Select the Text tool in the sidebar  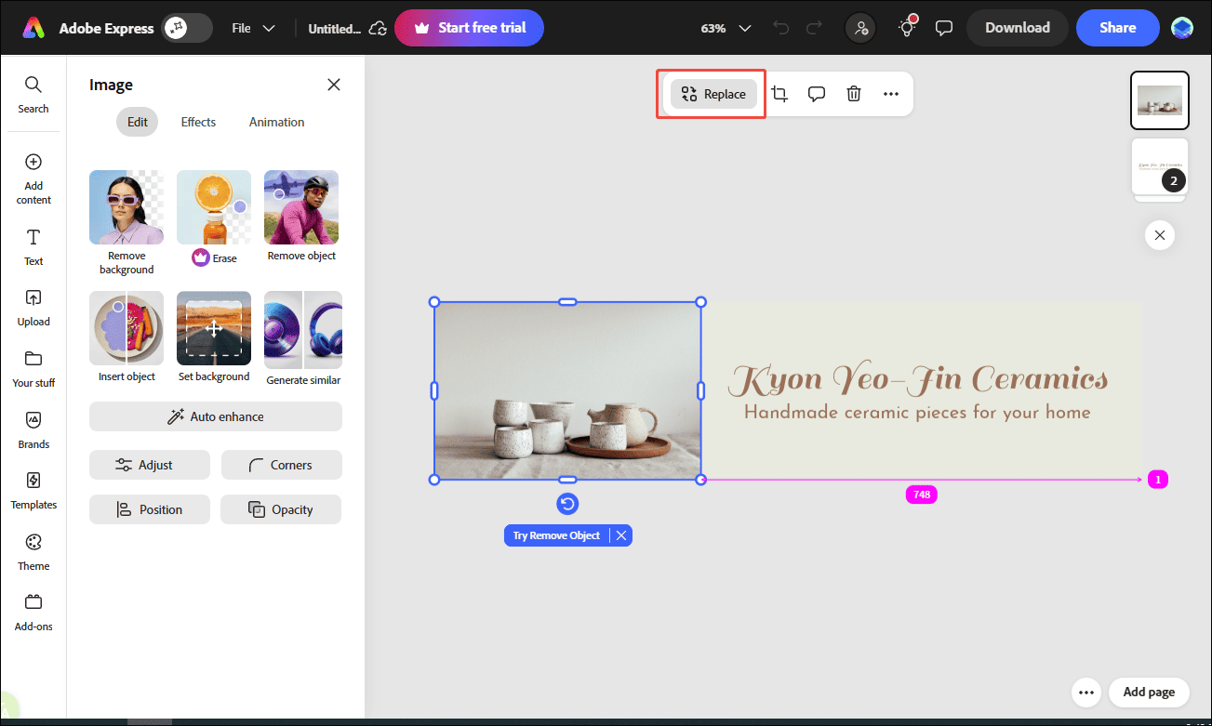pos(33,246)
